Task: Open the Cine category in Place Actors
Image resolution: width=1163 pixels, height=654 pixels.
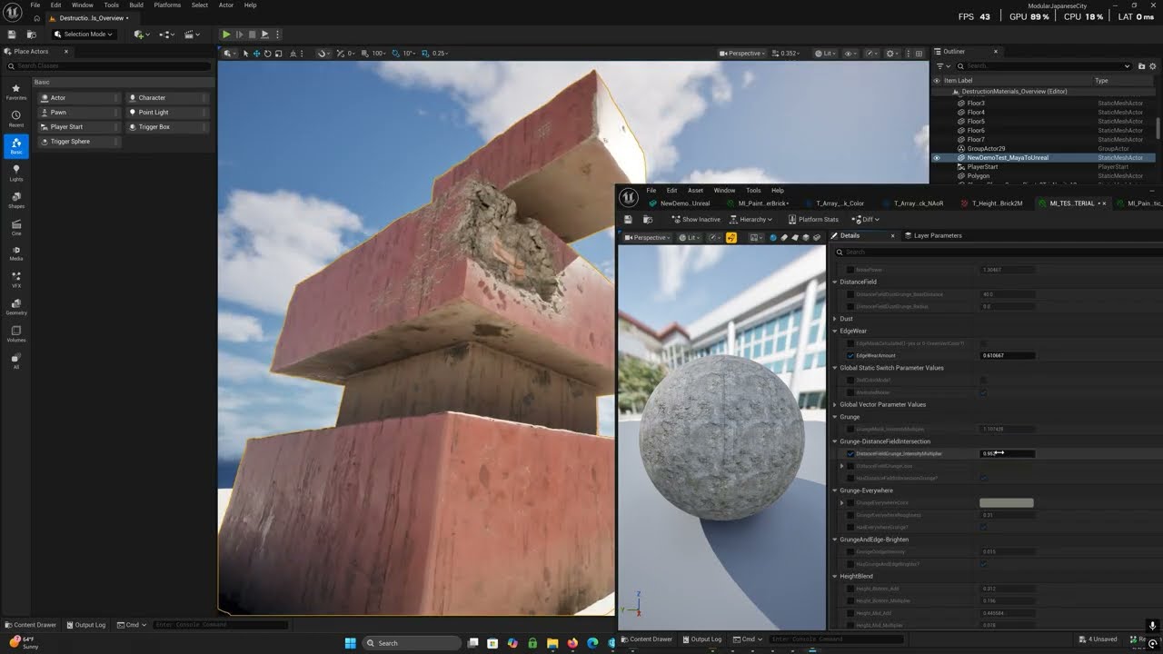Action: click(x=15, y=226)
